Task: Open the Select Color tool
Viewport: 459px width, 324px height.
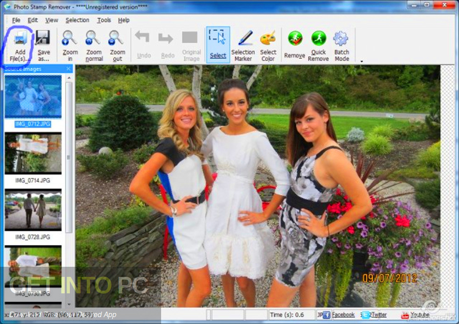Action: click(268, 44)
